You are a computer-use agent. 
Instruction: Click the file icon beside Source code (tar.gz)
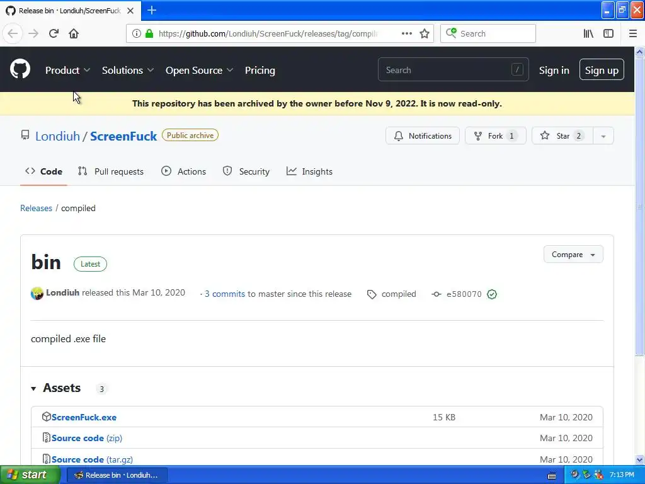(47, 459)
